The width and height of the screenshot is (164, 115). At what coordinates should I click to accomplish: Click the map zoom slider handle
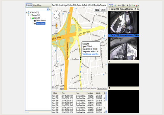tap(57, 41)
